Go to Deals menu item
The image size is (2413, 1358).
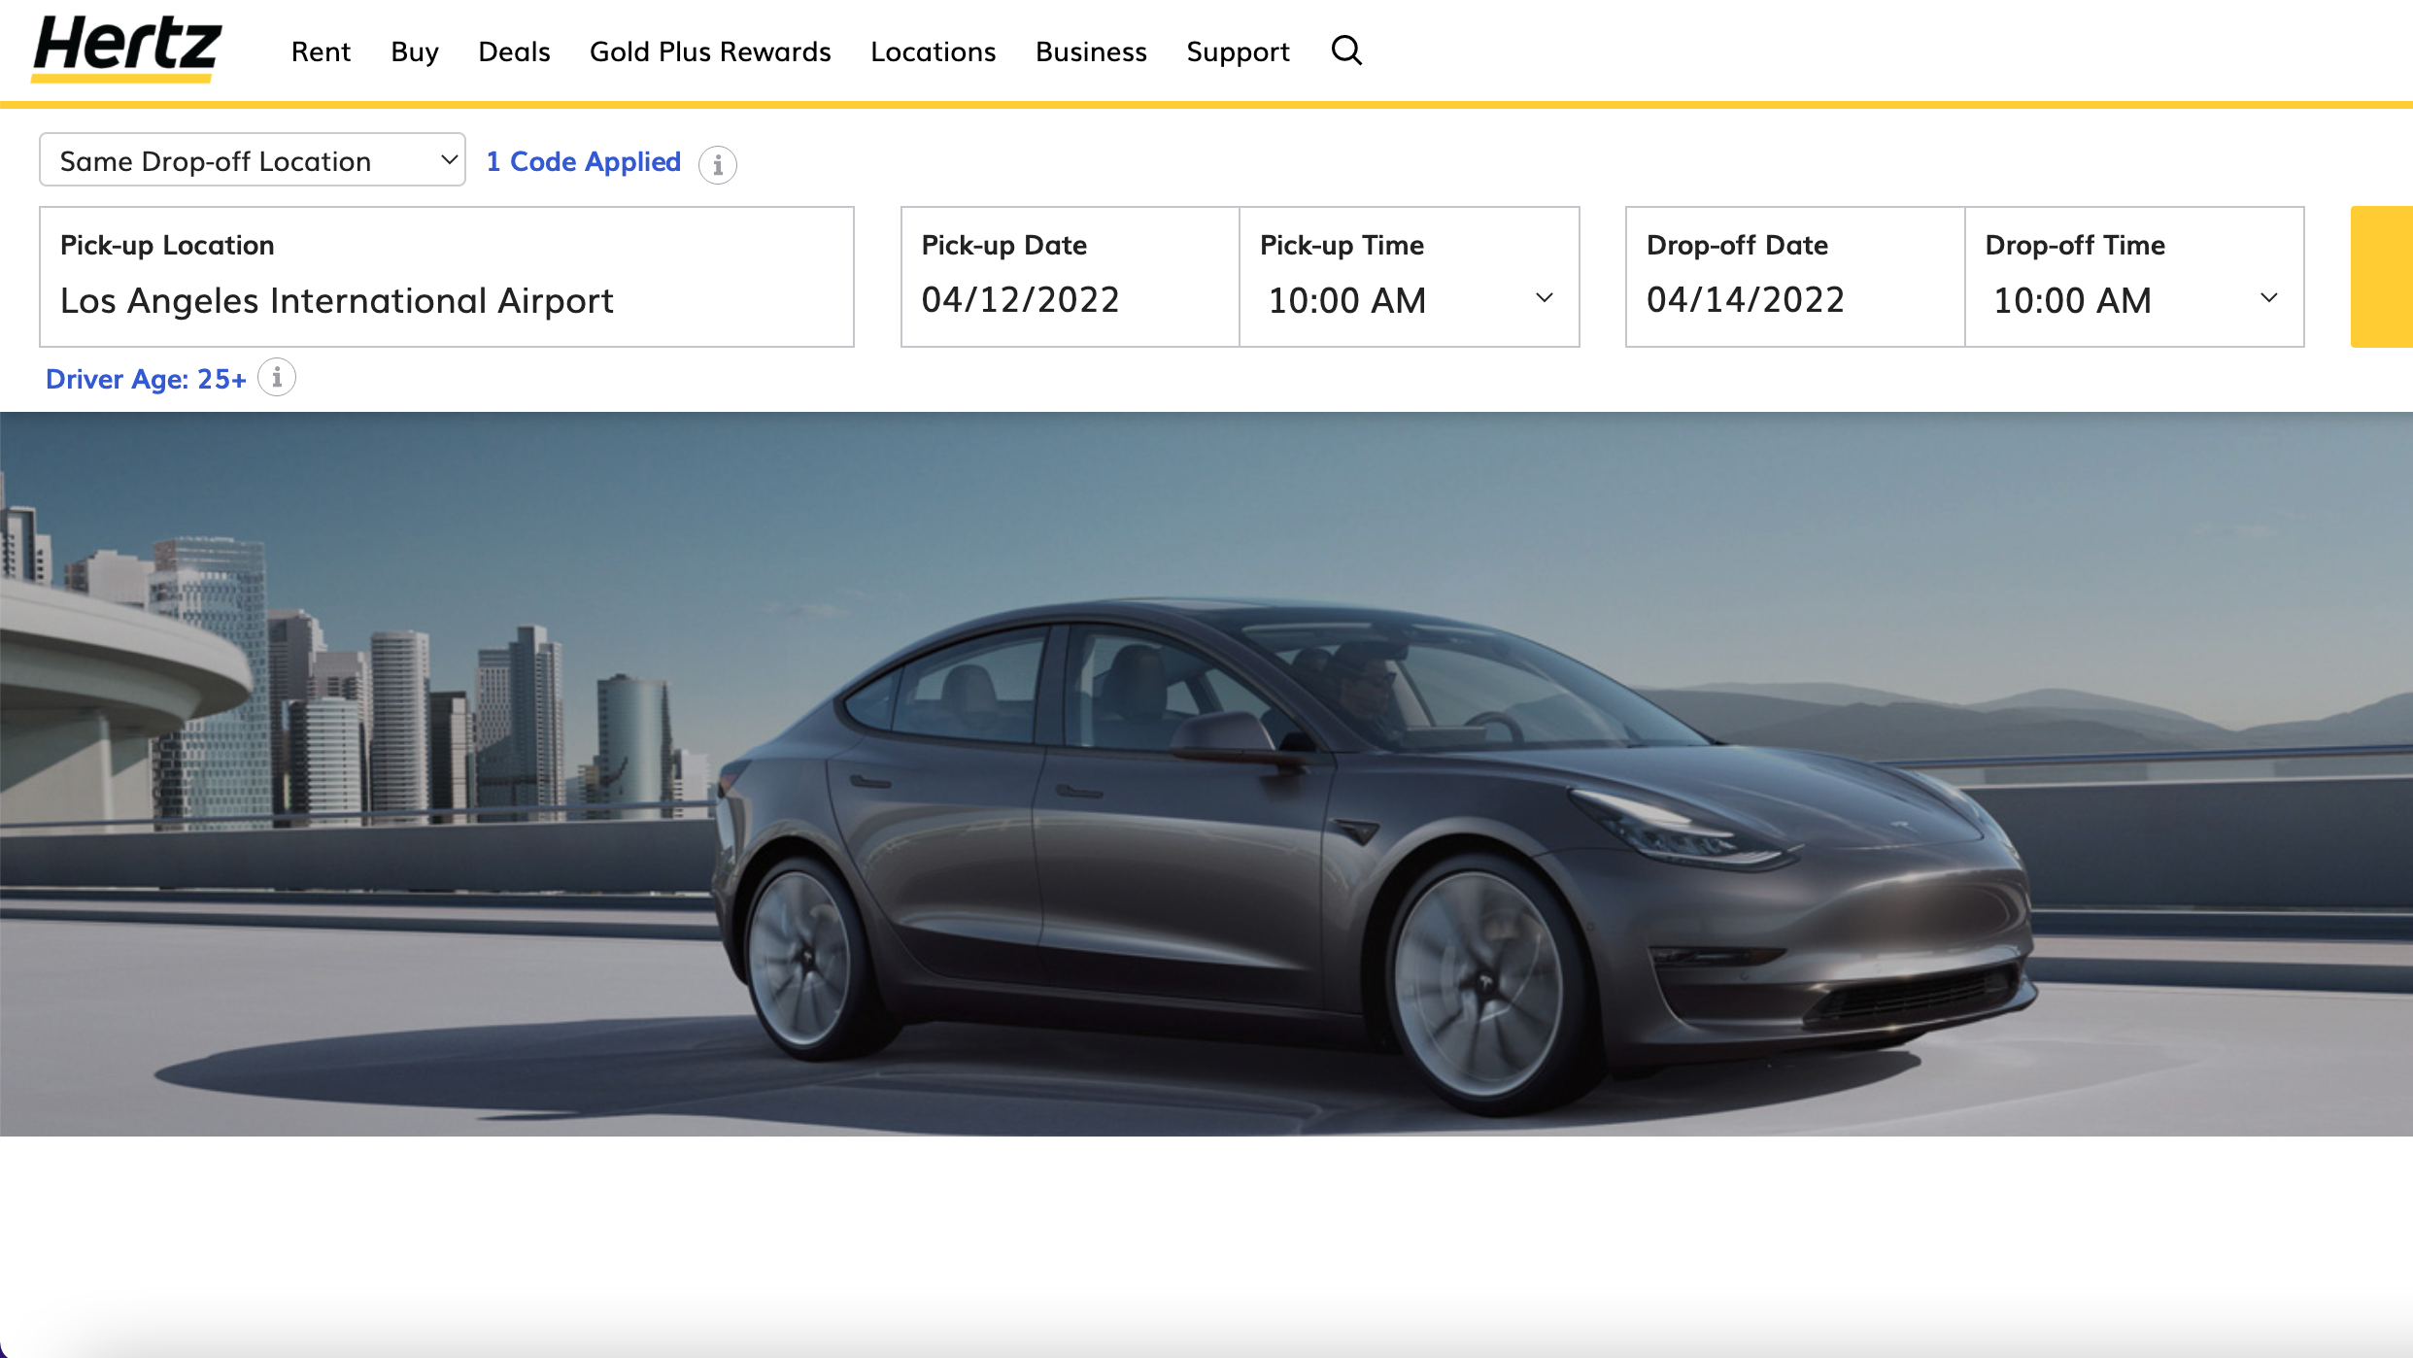(514, 51)
